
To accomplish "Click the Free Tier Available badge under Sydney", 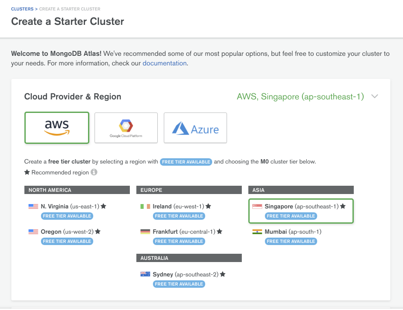I will pos(179,284).
